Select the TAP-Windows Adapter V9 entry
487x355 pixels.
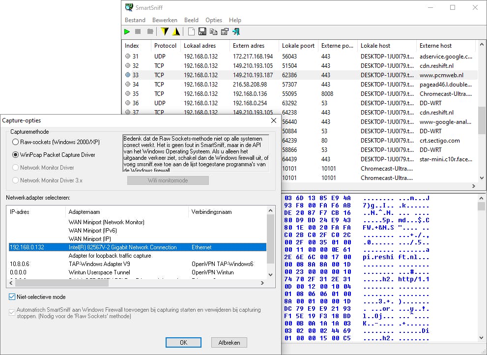coord(98,264)
